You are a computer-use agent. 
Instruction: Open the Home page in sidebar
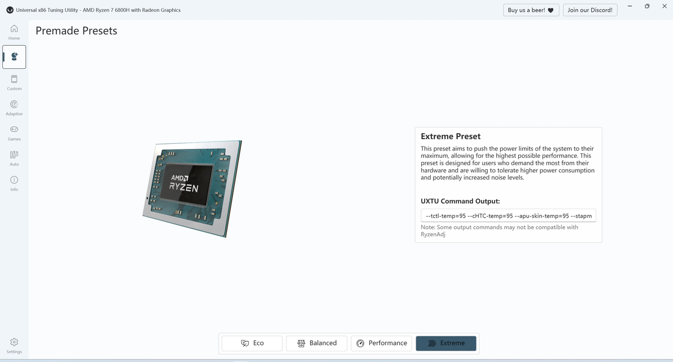click(14, 32)
